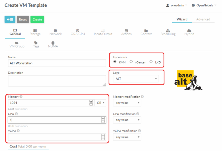Image resolution: width=222 pixels, height=151 pixels.
Task: Click the Description text area
Action: point(57,81)
